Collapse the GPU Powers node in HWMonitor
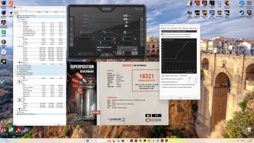This screenshot has width=254, height=143. 18,84
